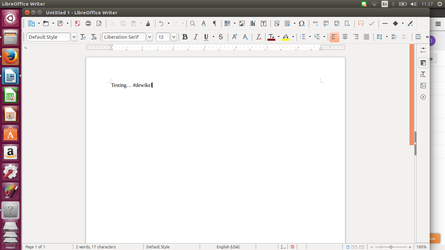Insert a hyperlink
445x250 pixels.
(x=315, y=23)
